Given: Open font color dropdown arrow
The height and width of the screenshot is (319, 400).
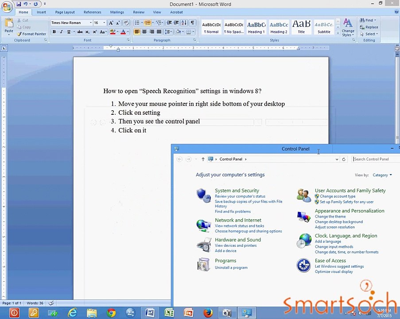Looking at the screenshot, I should point(128,32).
